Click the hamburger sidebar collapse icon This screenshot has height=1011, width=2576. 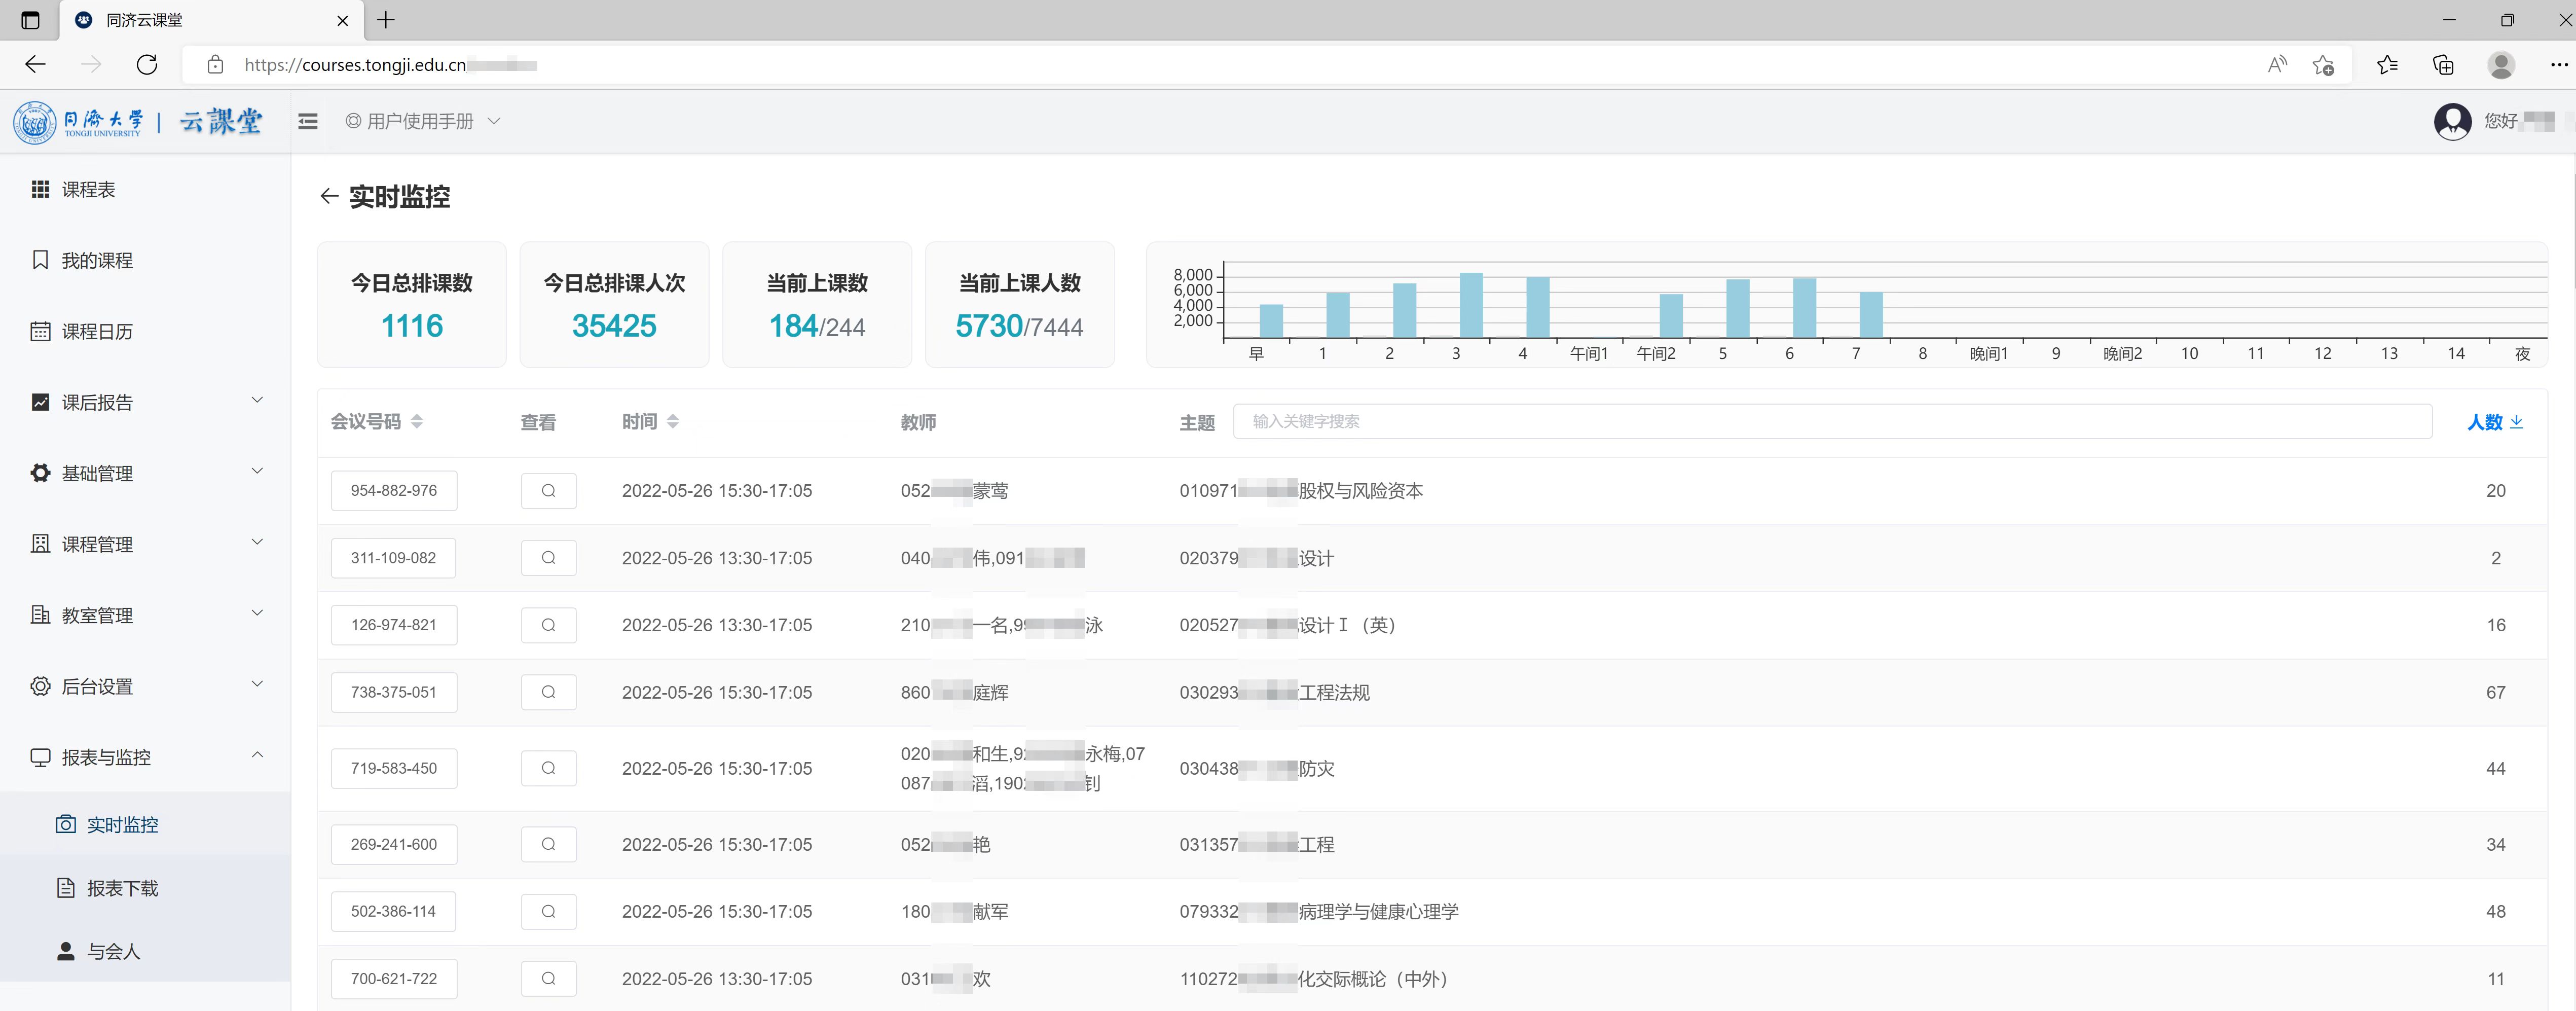pyautogui.click(x=308, y=121)
